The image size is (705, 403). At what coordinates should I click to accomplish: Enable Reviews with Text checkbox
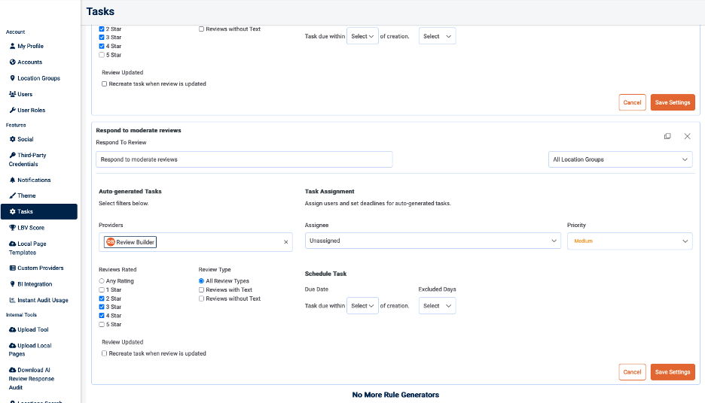pyautogui.click(x=201, y=289)
